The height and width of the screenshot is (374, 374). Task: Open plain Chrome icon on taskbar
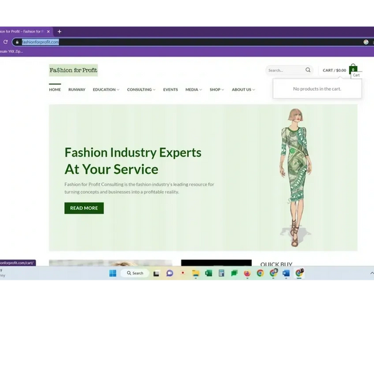pos(260,273)
